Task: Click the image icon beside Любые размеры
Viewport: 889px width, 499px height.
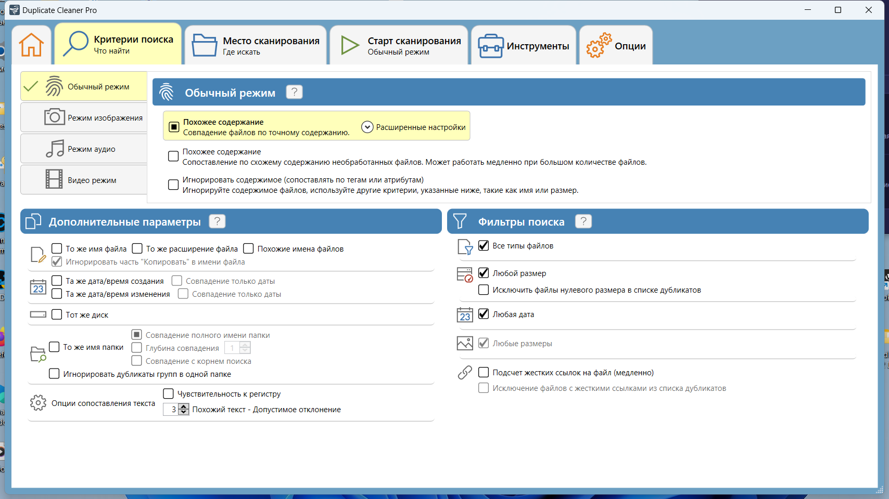Action: click(x=465, y=343)
